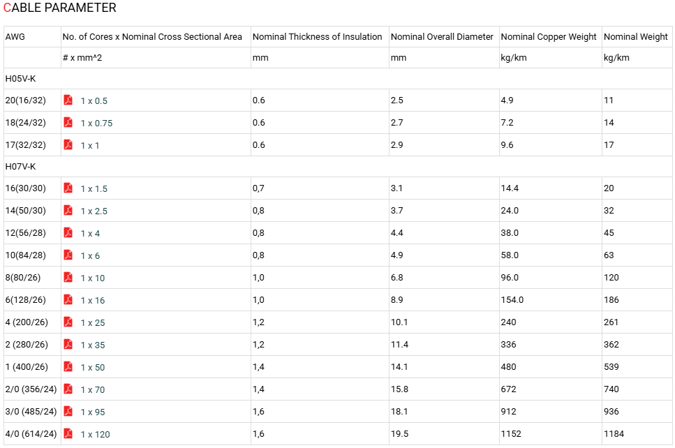Open PDF icon beside 1 x 120
Image resolution: width=675 pixels, height=448 pixels.
point(68,434)
